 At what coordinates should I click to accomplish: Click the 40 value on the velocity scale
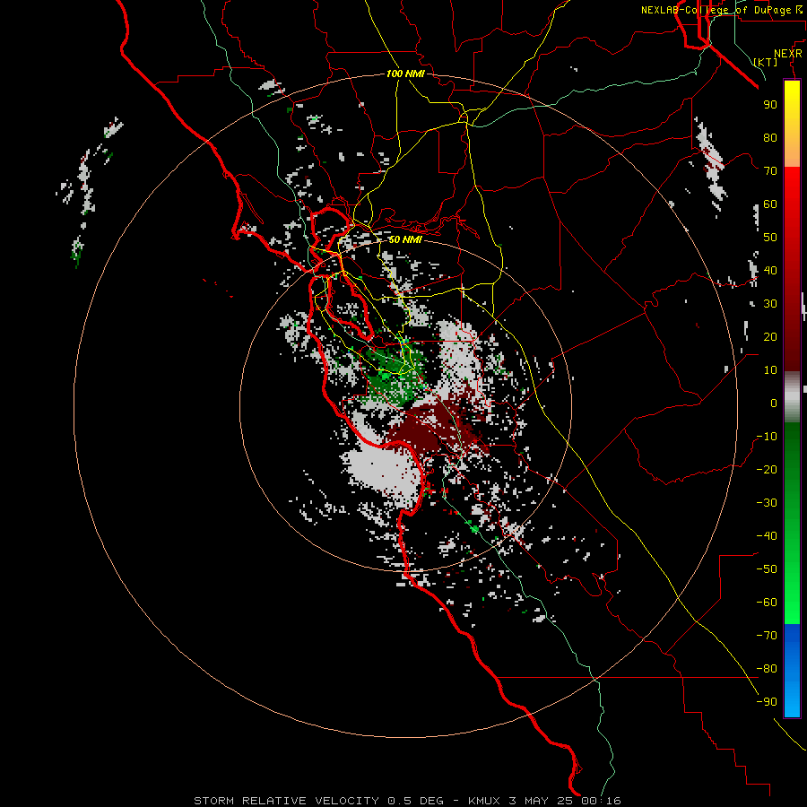coord(770,270)
